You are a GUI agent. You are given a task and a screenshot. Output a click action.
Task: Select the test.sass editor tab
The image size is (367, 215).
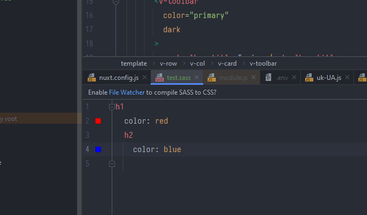point(177,78)
